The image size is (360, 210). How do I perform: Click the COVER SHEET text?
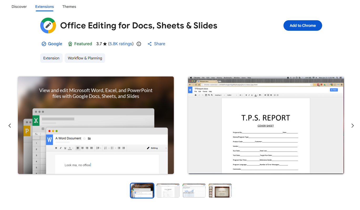(266, 126)
